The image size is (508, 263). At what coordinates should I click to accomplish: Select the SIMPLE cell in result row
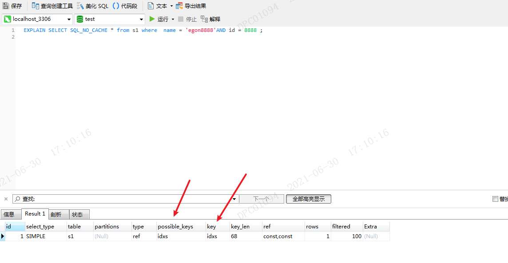pos(46,236)
